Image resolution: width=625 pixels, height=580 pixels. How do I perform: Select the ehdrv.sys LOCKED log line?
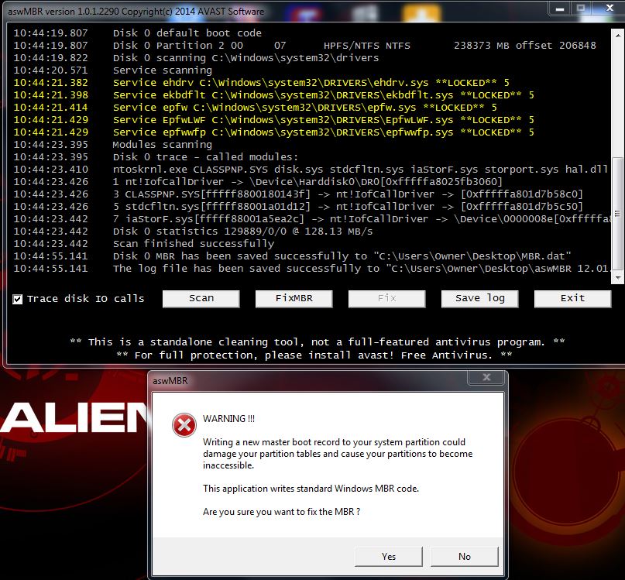click(261, 83)
